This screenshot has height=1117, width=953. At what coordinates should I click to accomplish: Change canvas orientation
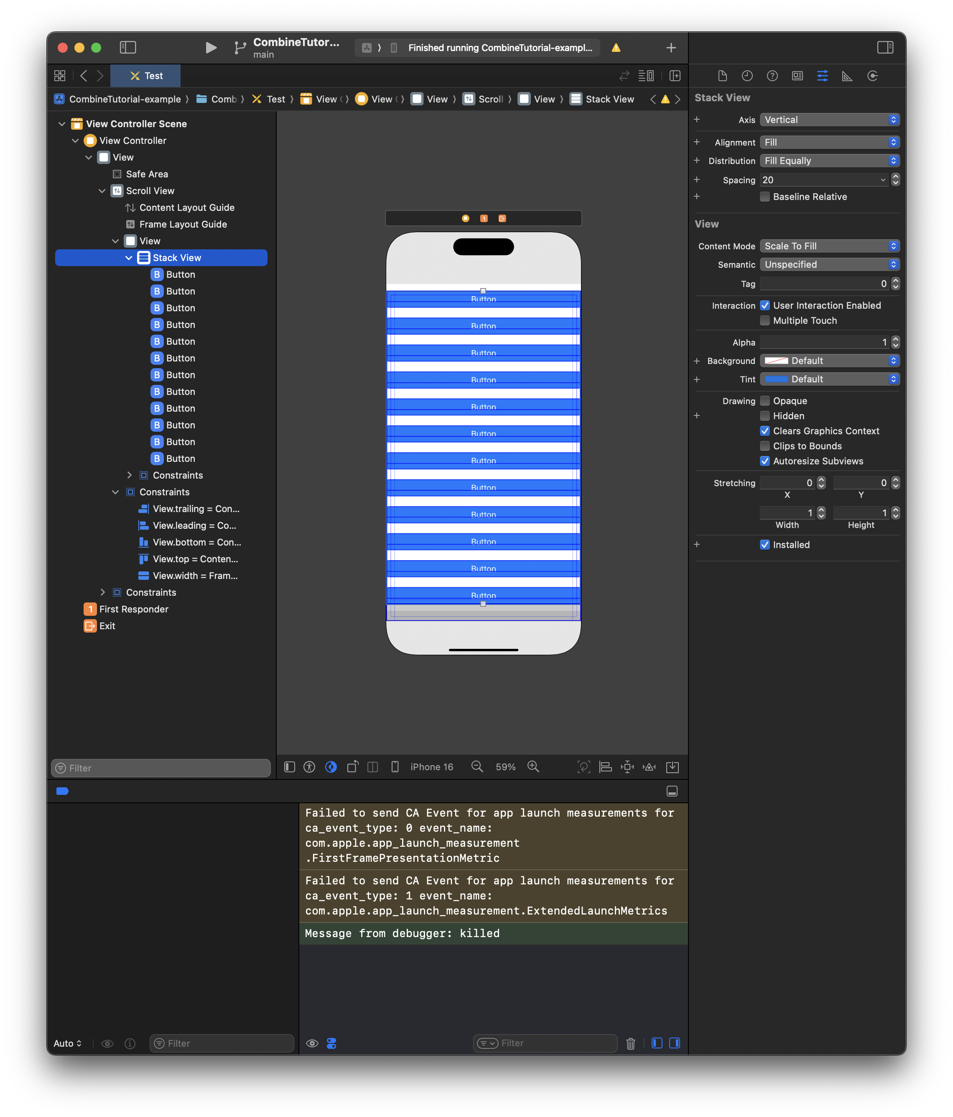point(352,766)
